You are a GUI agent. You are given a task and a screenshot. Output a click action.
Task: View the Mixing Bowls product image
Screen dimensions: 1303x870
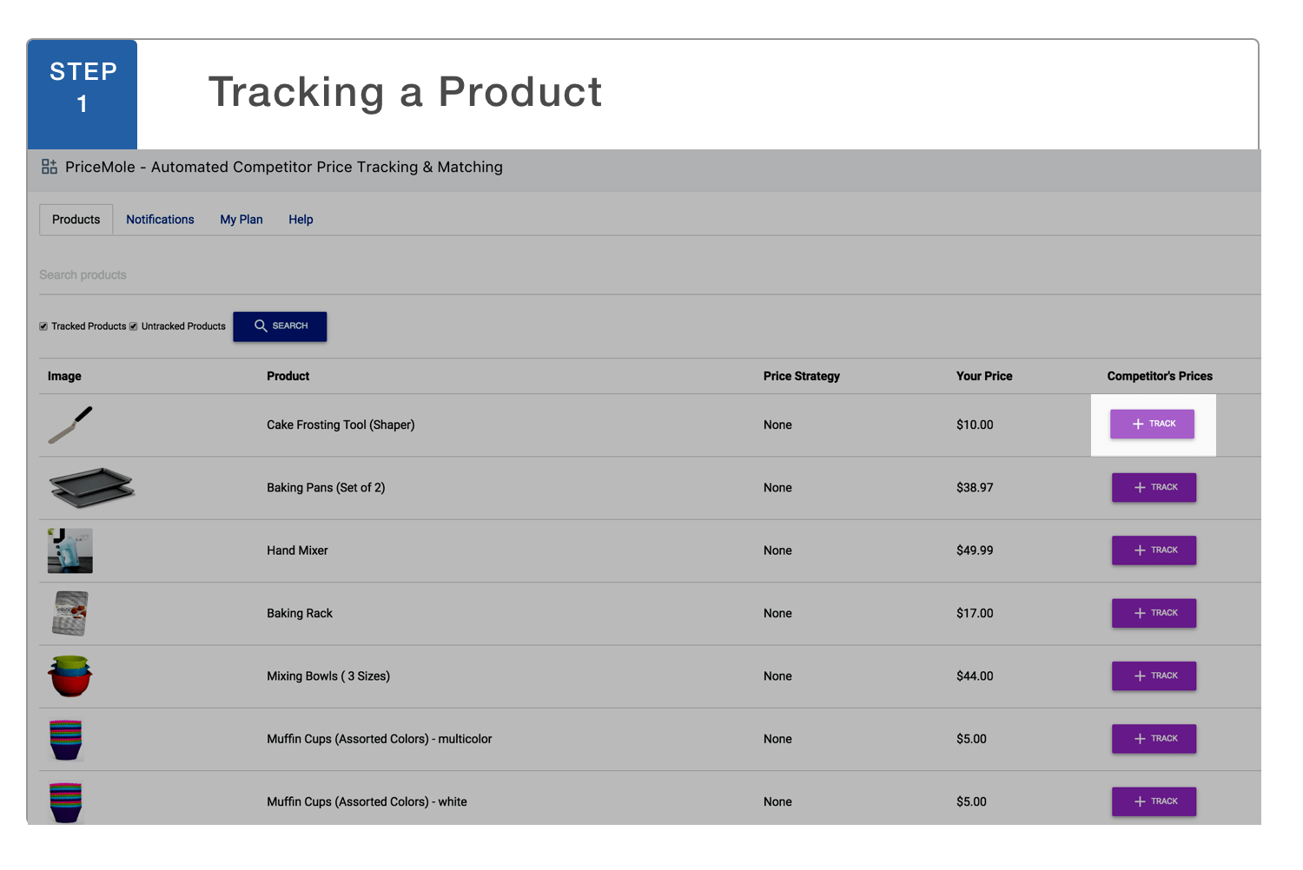point(69,676)
